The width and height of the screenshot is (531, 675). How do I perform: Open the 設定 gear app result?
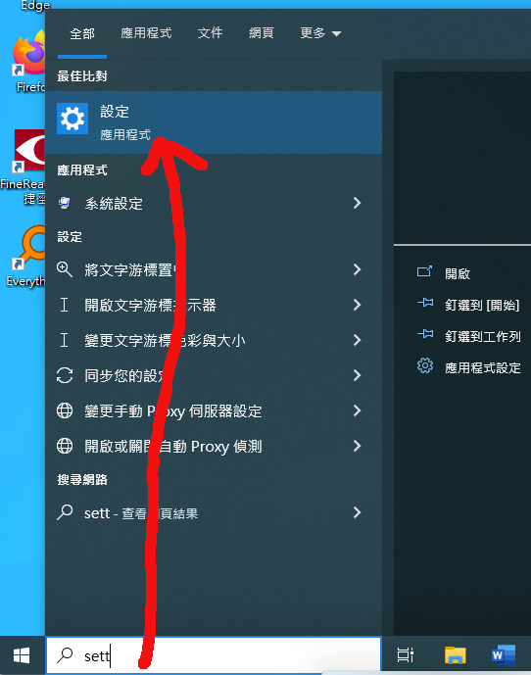coord(214,122)
